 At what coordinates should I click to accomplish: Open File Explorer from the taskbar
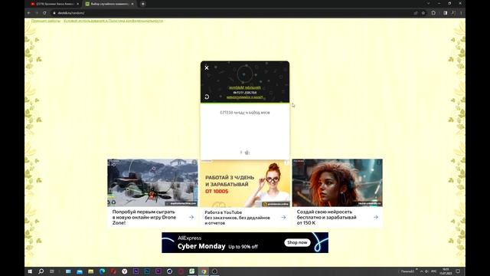[x=91, y=271]
